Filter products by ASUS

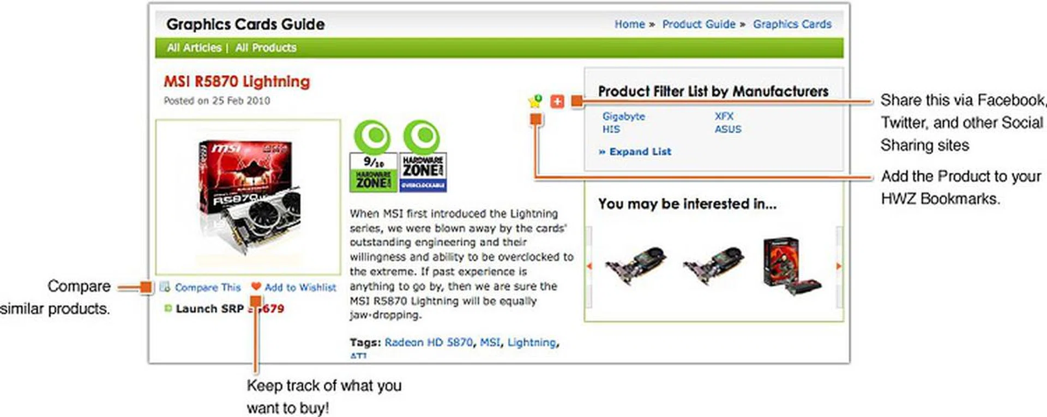728,129
